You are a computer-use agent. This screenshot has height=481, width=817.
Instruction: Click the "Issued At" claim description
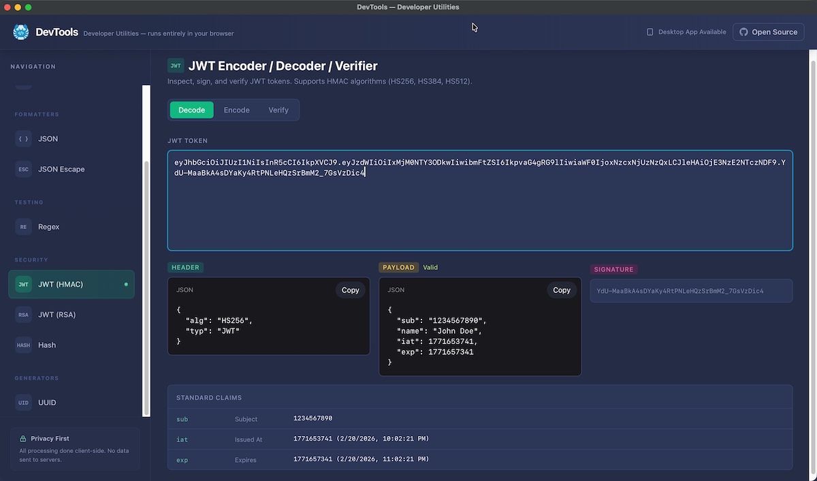click(249, 439)
